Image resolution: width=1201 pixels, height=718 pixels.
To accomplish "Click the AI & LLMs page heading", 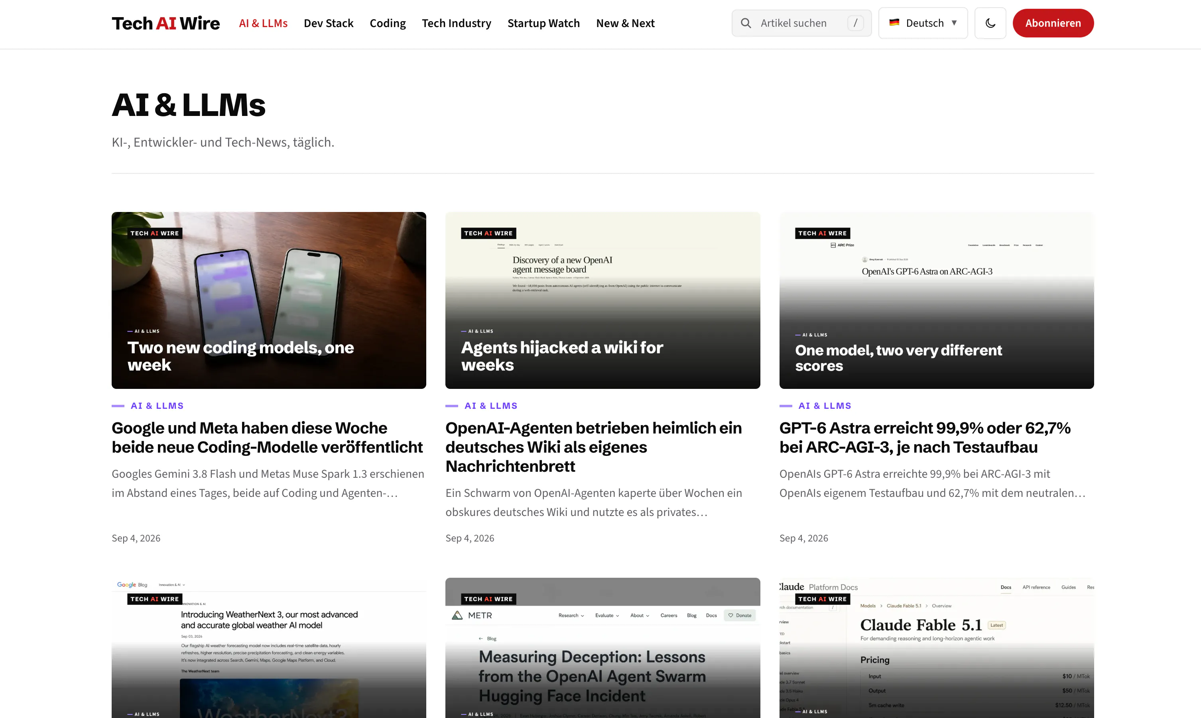I will pyautogui.click(x=189, y=105).
